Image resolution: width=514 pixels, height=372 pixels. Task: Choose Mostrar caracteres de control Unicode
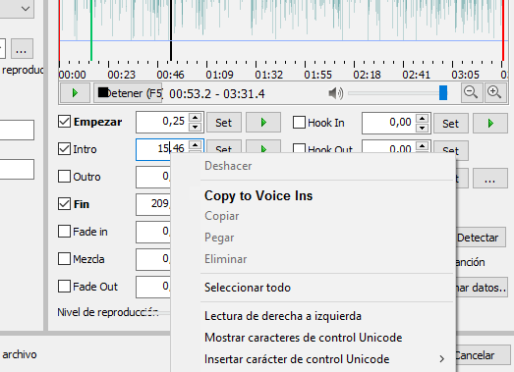coord(304,338)
